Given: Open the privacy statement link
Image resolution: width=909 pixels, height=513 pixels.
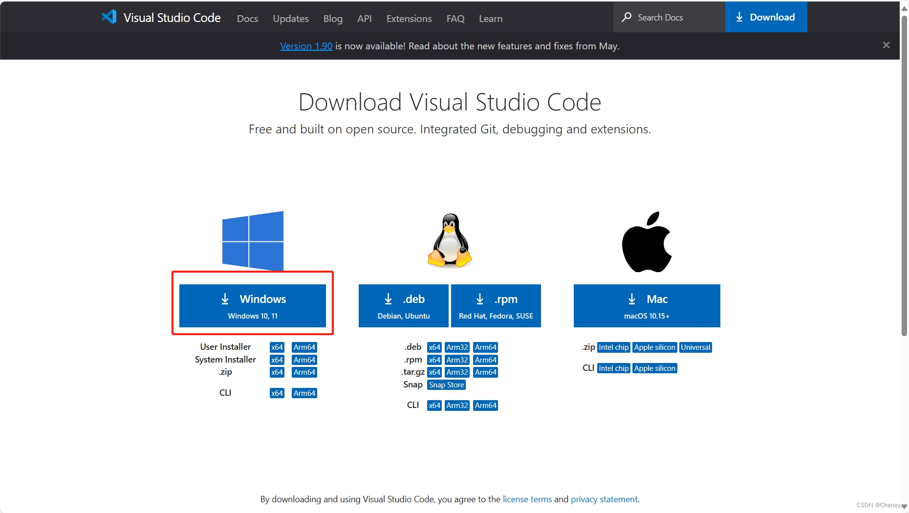Looking at the screenshot, I should 604,499.
